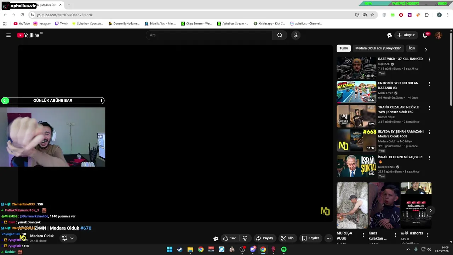Screen dimensions: 453x255
Task: Open a new Chrome tab
Action: [69, 5]
